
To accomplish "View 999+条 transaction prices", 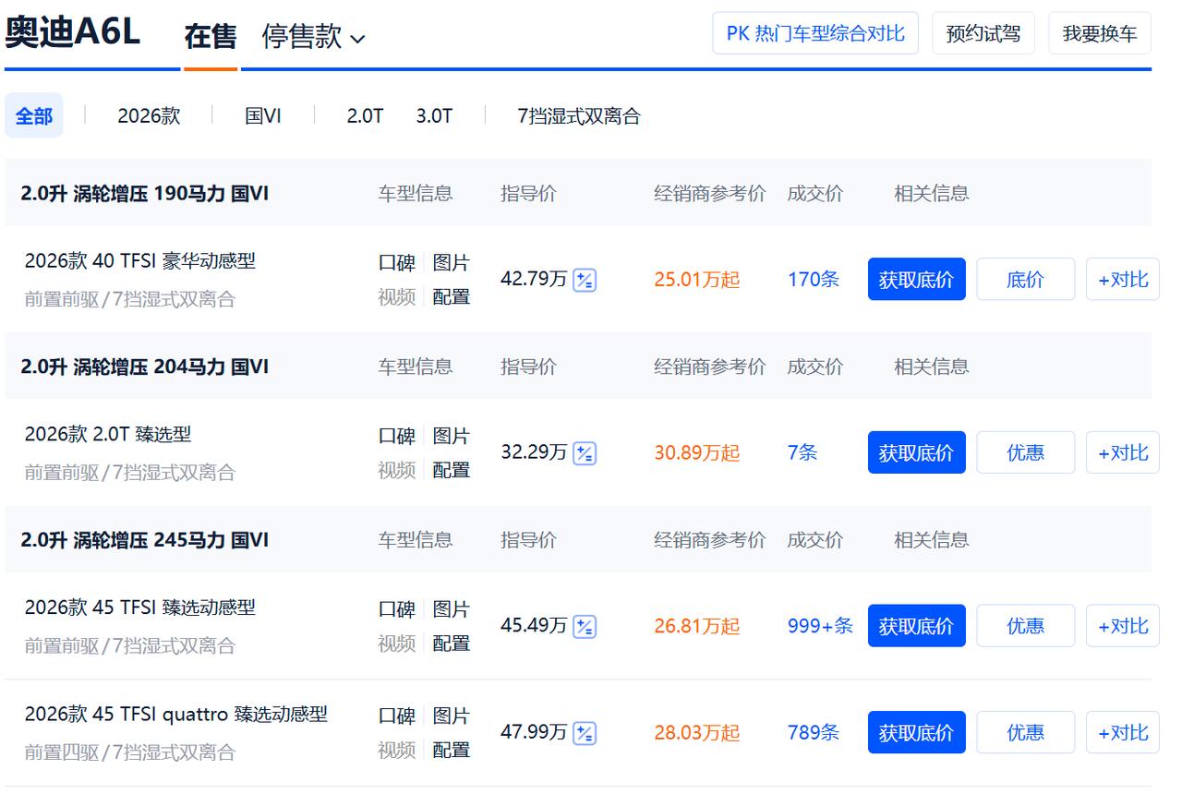I will click(821, 626).
